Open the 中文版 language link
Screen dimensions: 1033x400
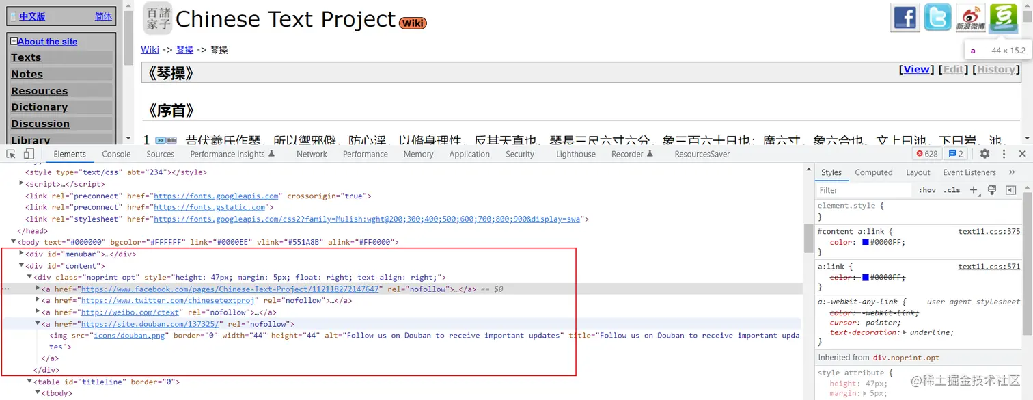32,16
